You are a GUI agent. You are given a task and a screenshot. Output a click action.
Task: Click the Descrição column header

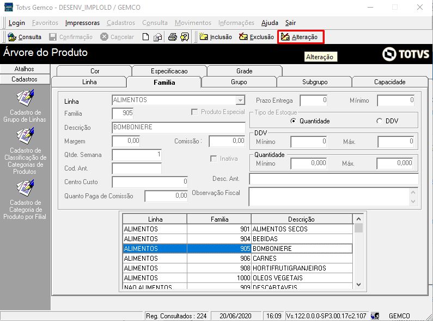pos(302,219)
